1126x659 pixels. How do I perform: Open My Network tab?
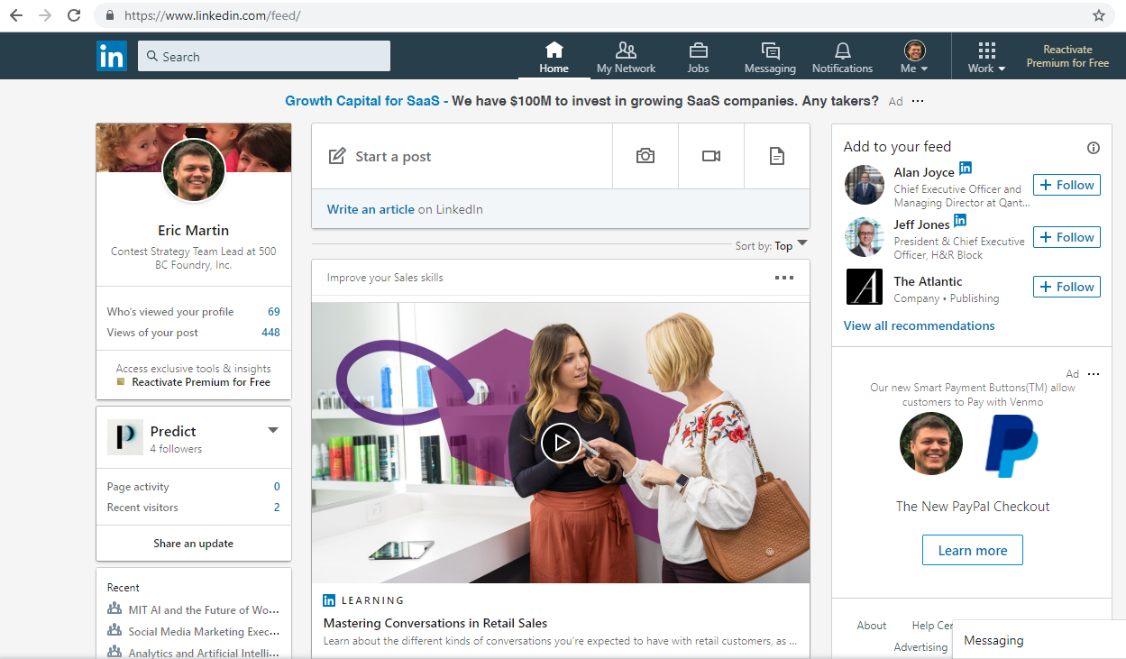pos(626,57)
